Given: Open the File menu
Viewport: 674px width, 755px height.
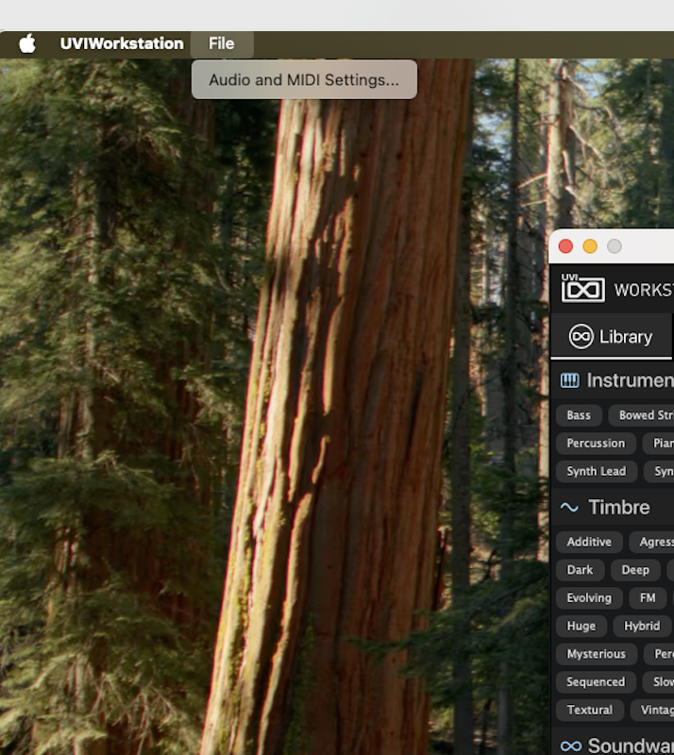Looking at the screenshot, I should pyautogui.click(x=222, y=43).
